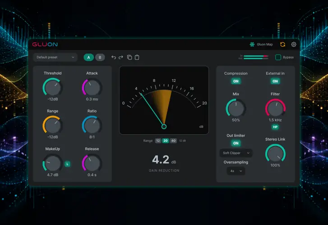Open the Gluon Map view
This screenshot has height=225, width=328.
pos(261,45)
